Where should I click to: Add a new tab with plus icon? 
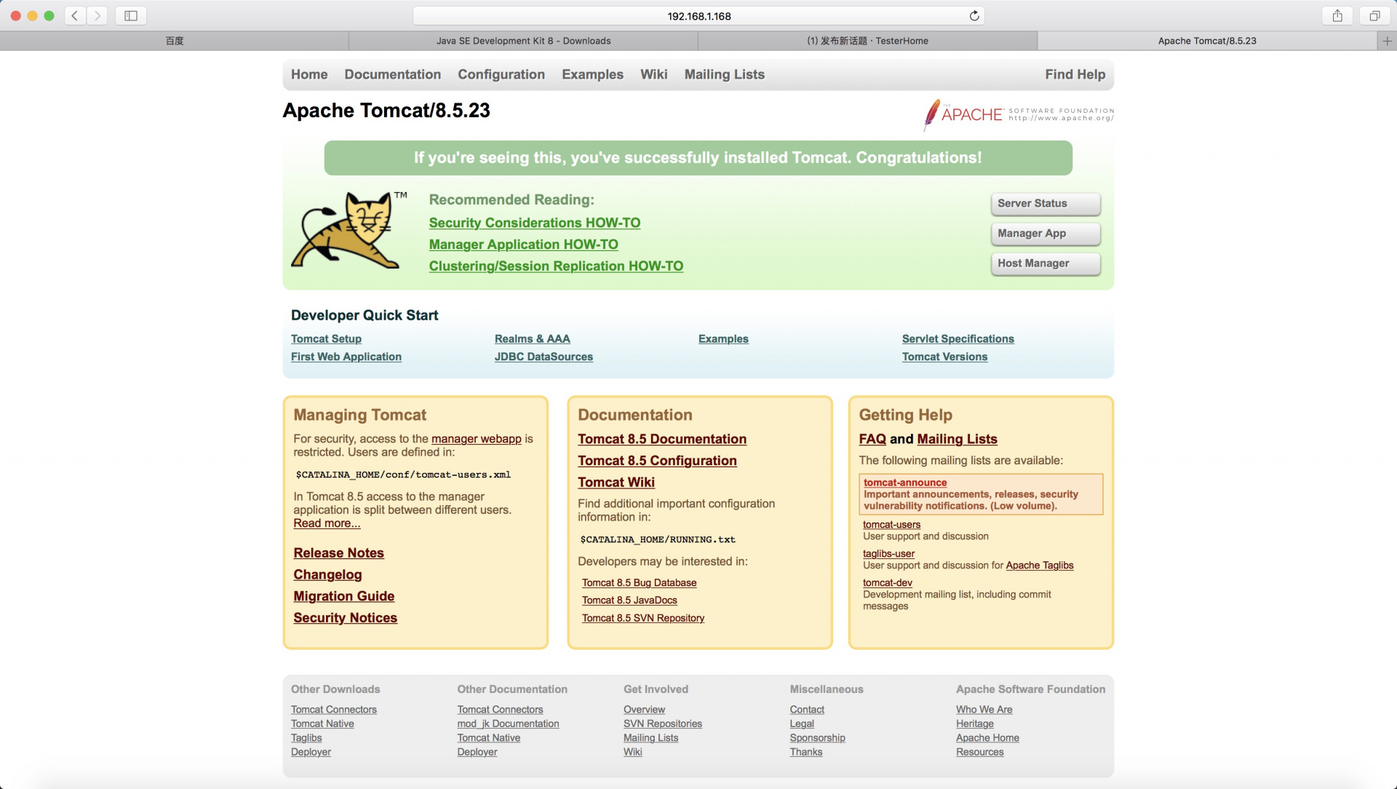[1387, 41]
